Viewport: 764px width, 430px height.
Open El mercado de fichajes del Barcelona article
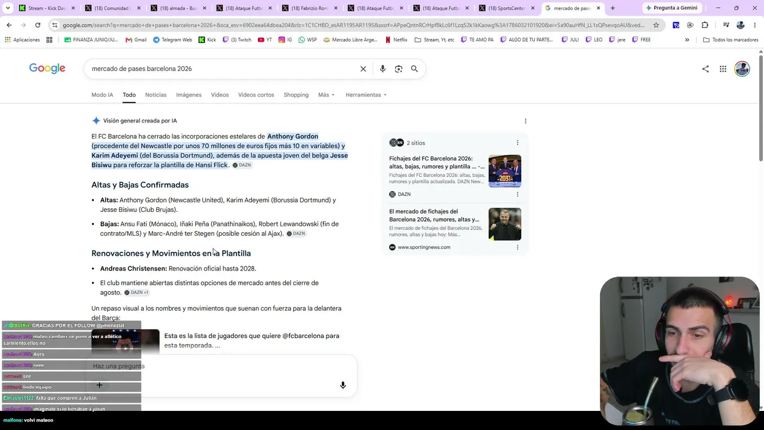pyautogui.click(x=435, y=215)
